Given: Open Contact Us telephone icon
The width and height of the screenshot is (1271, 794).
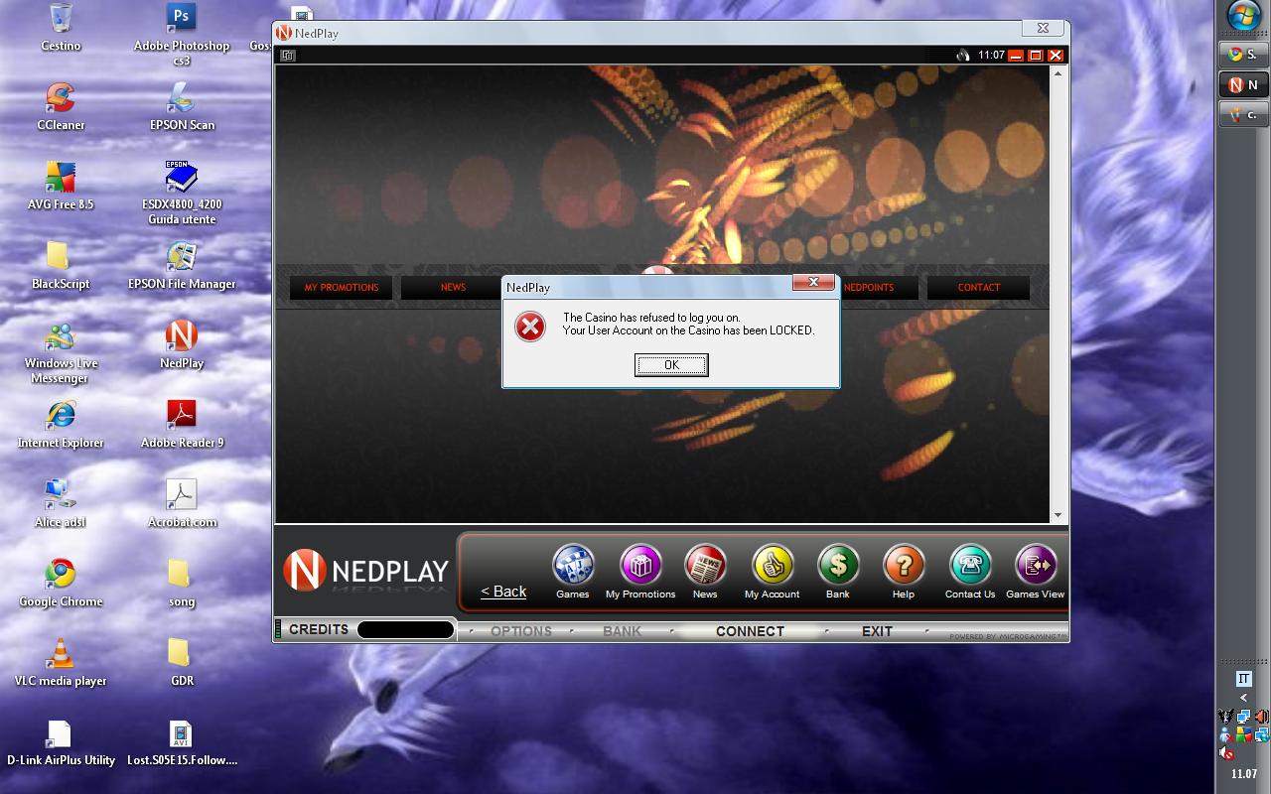Looking at the screenshot, I should coord(970,566).
